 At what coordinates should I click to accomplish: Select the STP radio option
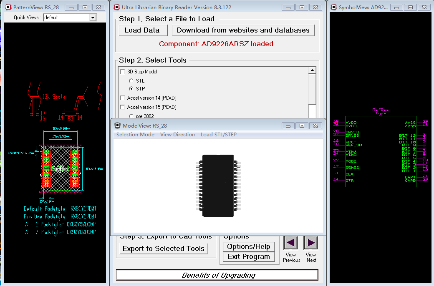[131, 89]
